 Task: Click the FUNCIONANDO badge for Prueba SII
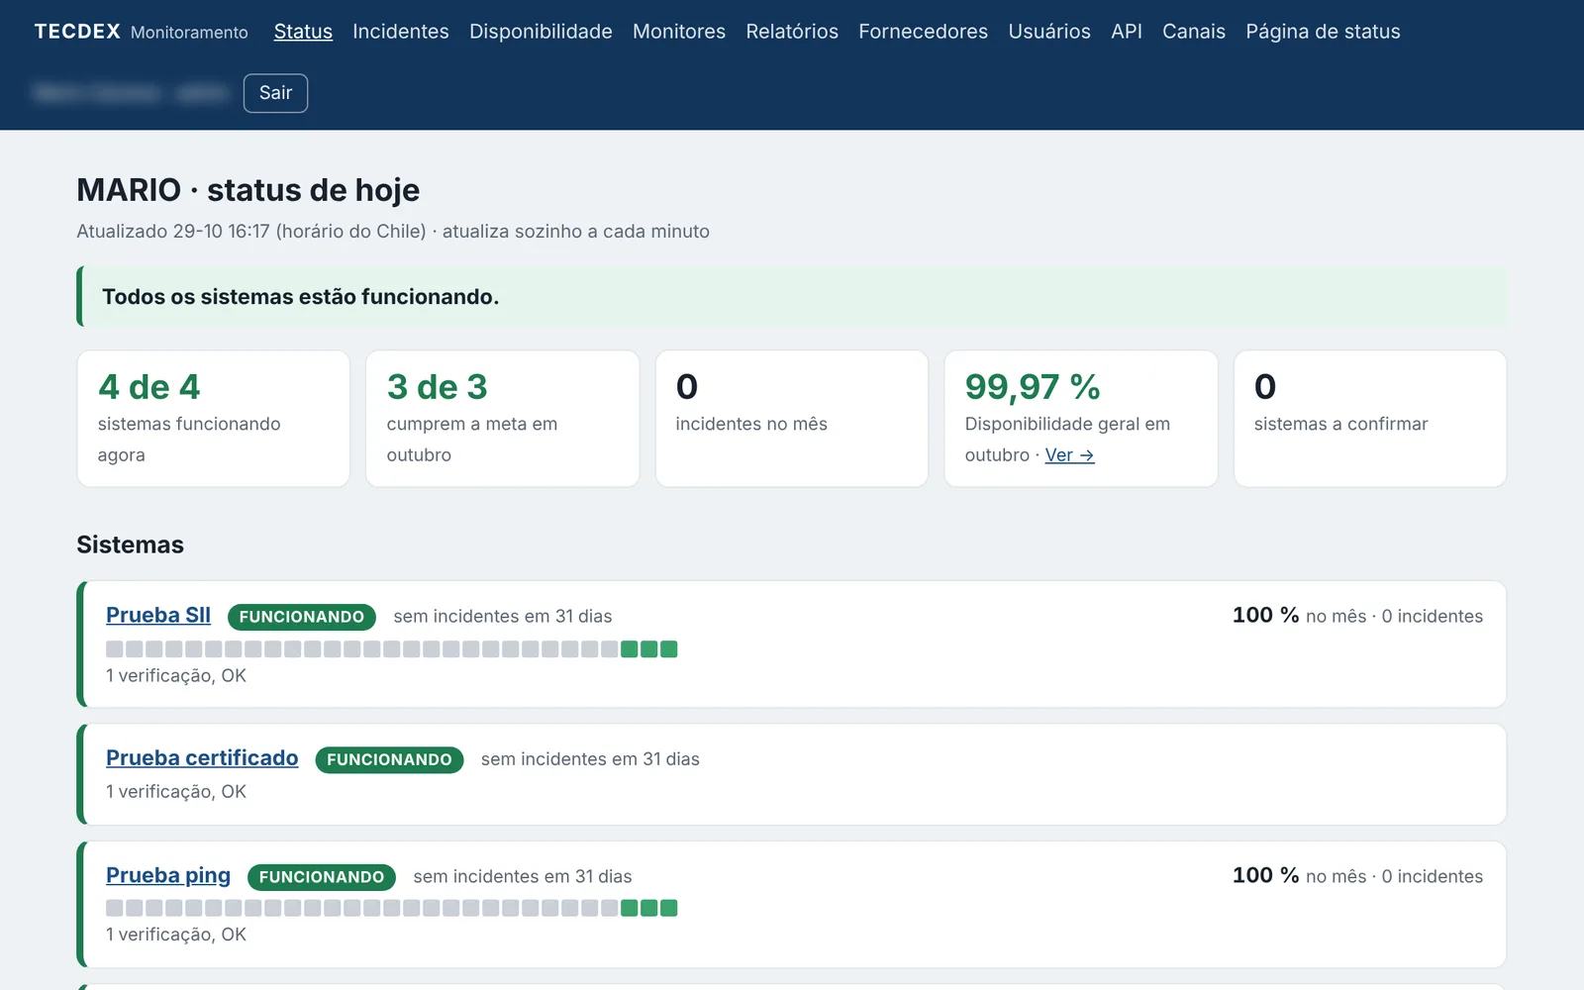[x=302, y=617]
